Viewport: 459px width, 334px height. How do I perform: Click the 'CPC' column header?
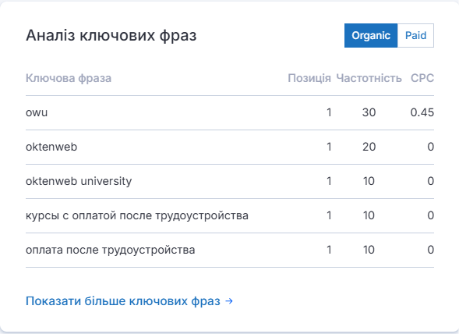[x=422, y=78]
